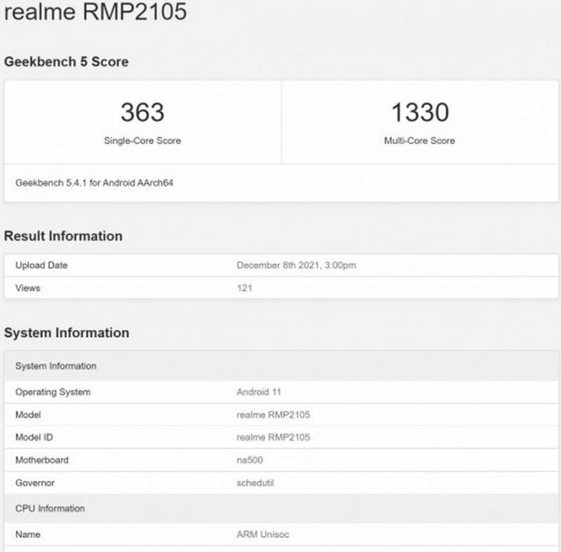
Task: Click the 1330 multi-core score value
Action: [x=420, y=112]
